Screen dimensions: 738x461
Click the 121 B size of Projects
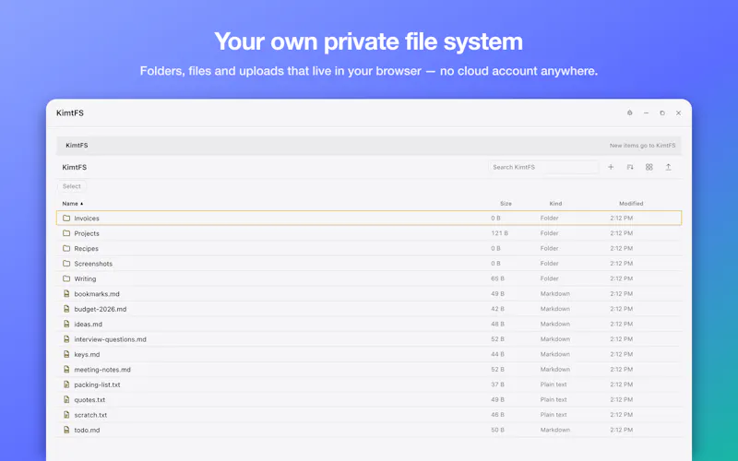pyautogui.click(x=499, y=233)
